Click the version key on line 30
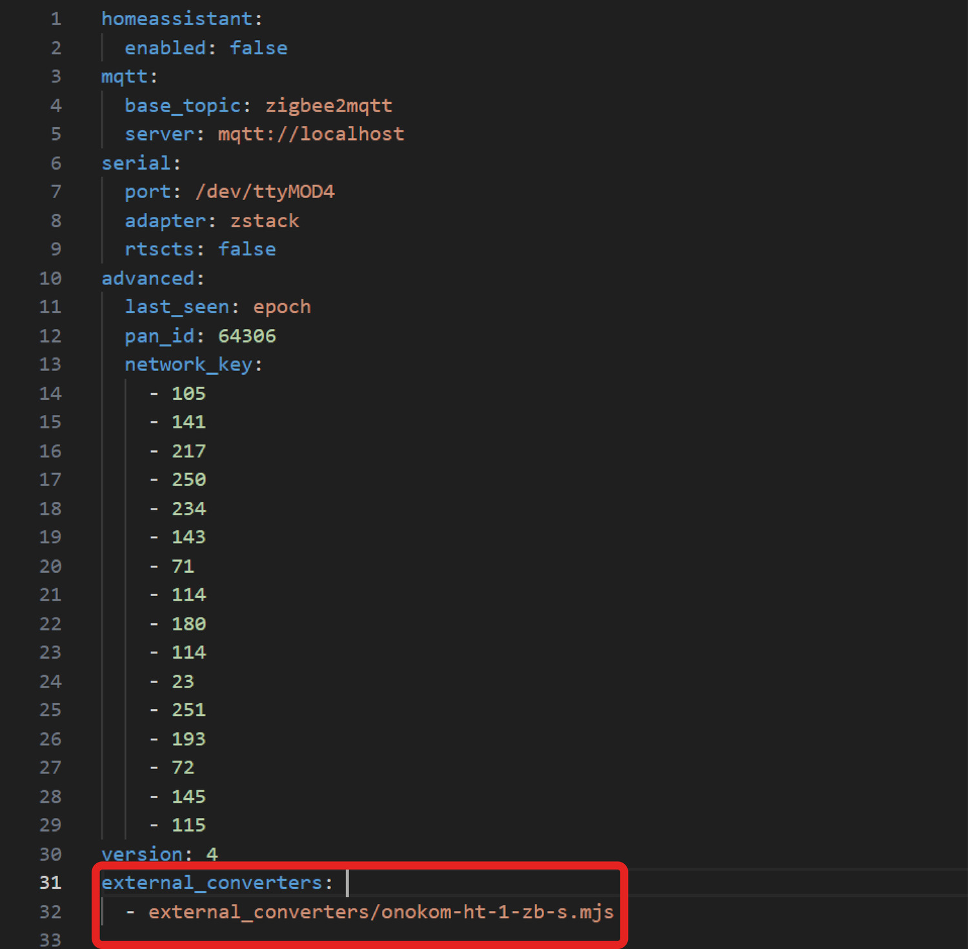 pyautogui.click(x=142, y=854)
